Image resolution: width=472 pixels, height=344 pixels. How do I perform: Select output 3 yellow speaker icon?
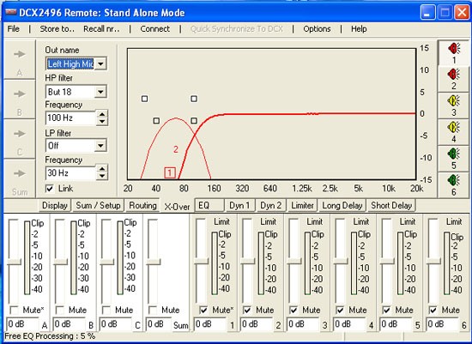(x=454, y=100)
